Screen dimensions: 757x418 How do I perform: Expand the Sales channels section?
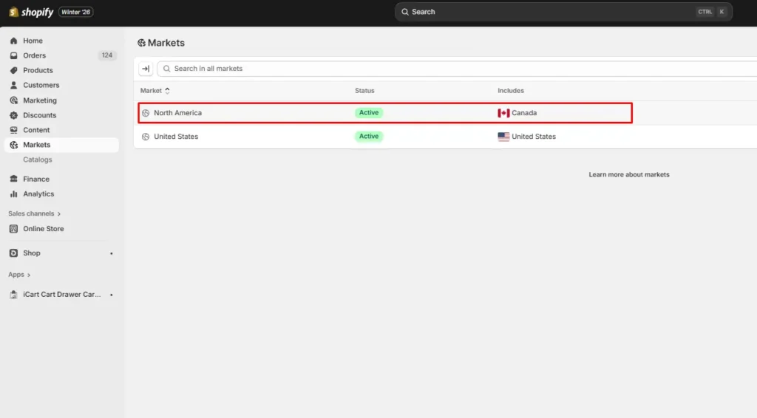[34, 213]
